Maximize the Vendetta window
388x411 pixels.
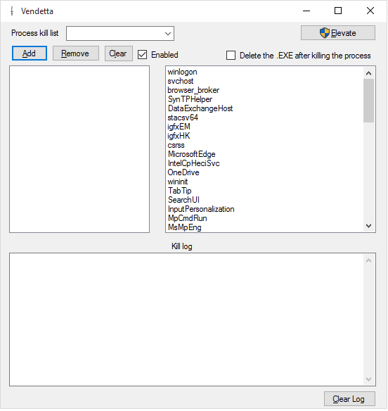pos(338,11)
